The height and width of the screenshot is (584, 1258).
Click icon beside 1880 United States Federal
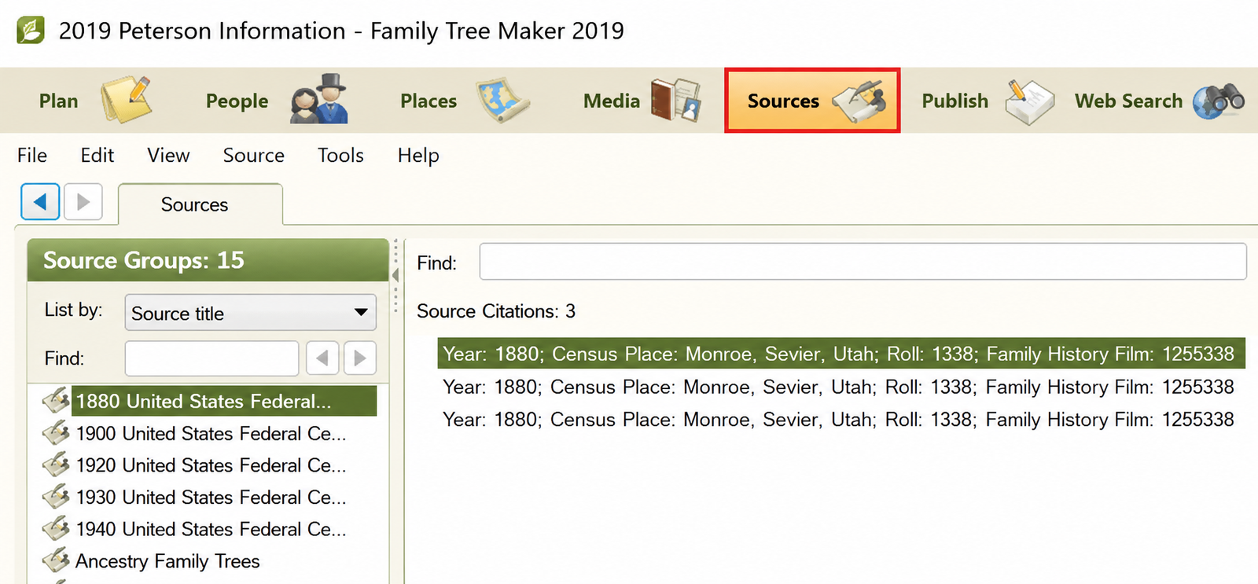point(56,401)
